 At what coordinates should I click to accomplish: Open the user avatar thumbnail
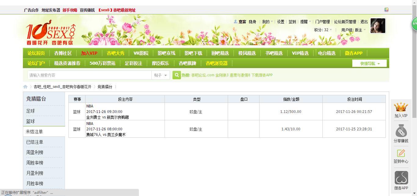coord(378,26)
